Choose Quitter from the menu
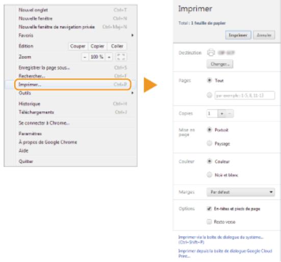Image resolution: width=281 pixels, height=262 pixels. click(72, 161)
